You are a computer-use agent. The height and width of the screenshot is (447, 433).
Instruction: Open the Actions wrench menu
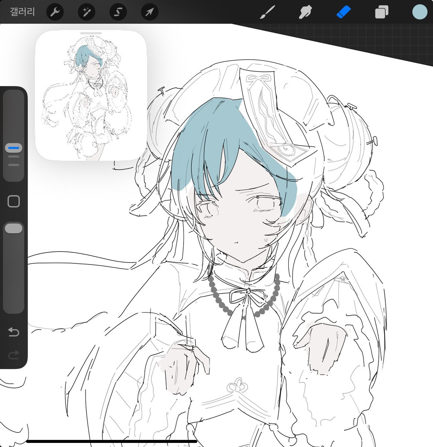click(x=55, y=13)
